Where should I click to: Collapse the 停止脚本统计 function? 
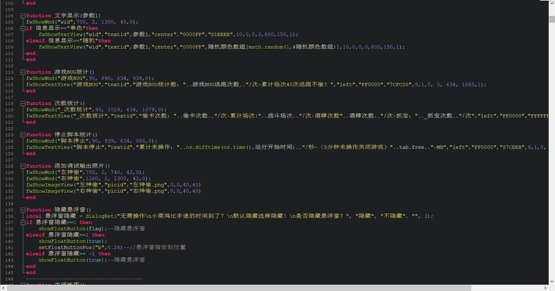click(23, 135)
